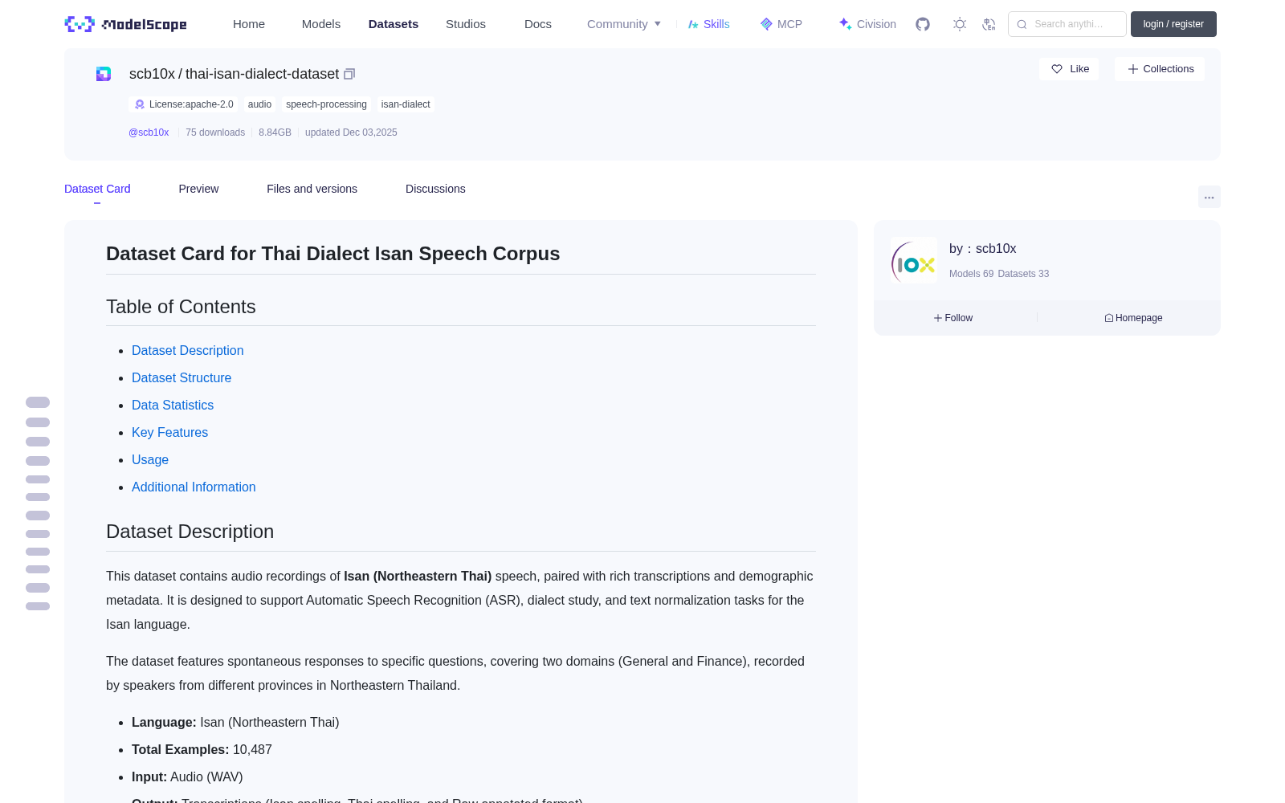Open the Studios menu
The image size is (1285, 803).
click(x=466, y=24)
